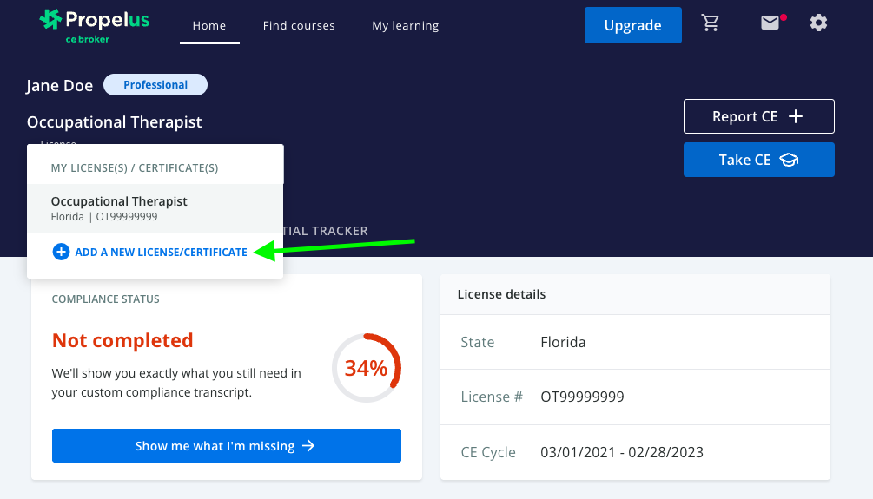Open the Find courses menu item

299,26
